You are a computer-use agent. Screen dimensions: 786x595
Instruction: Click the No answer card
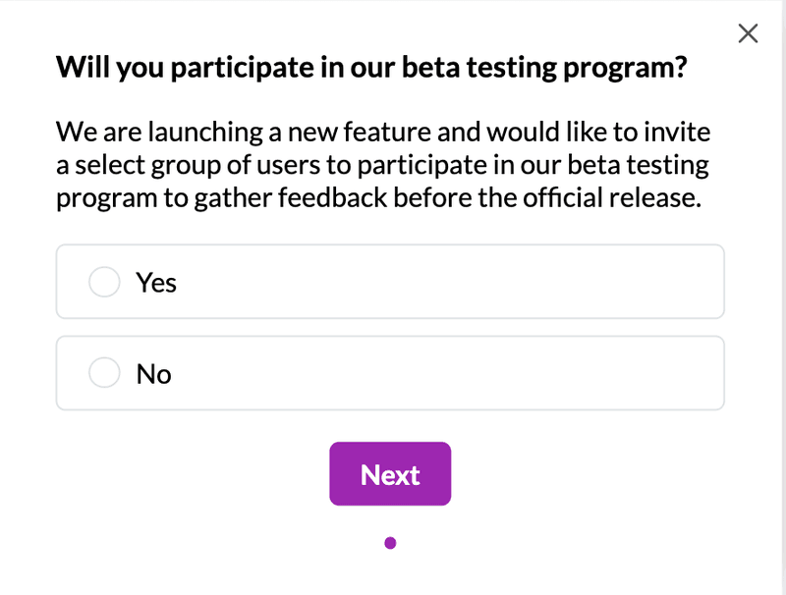(390, 373)
